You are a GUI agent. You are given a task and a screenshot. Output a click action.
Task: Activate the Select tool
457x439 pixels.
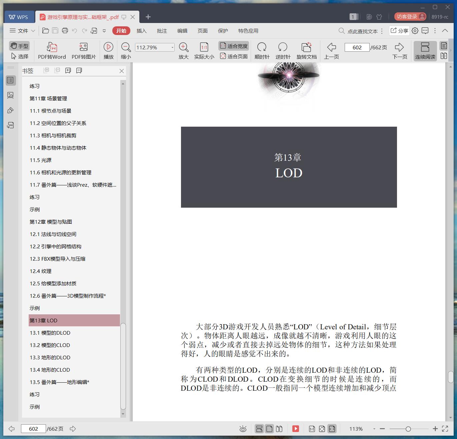(20, 56)
